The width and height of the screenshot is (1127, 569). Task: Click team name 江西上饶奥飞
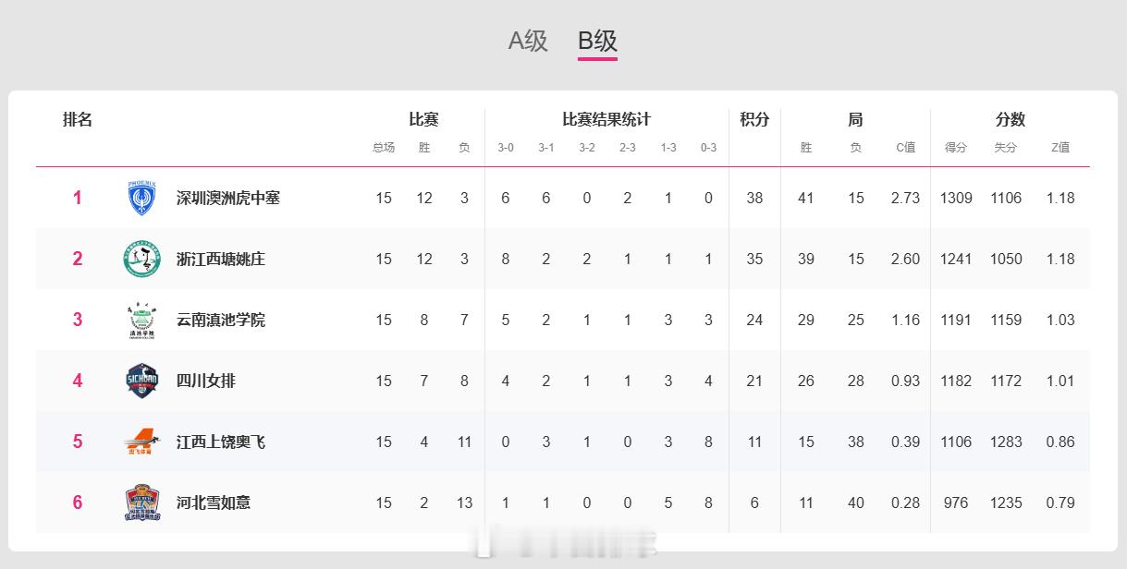pyautogui.click(x=220, y=442)
